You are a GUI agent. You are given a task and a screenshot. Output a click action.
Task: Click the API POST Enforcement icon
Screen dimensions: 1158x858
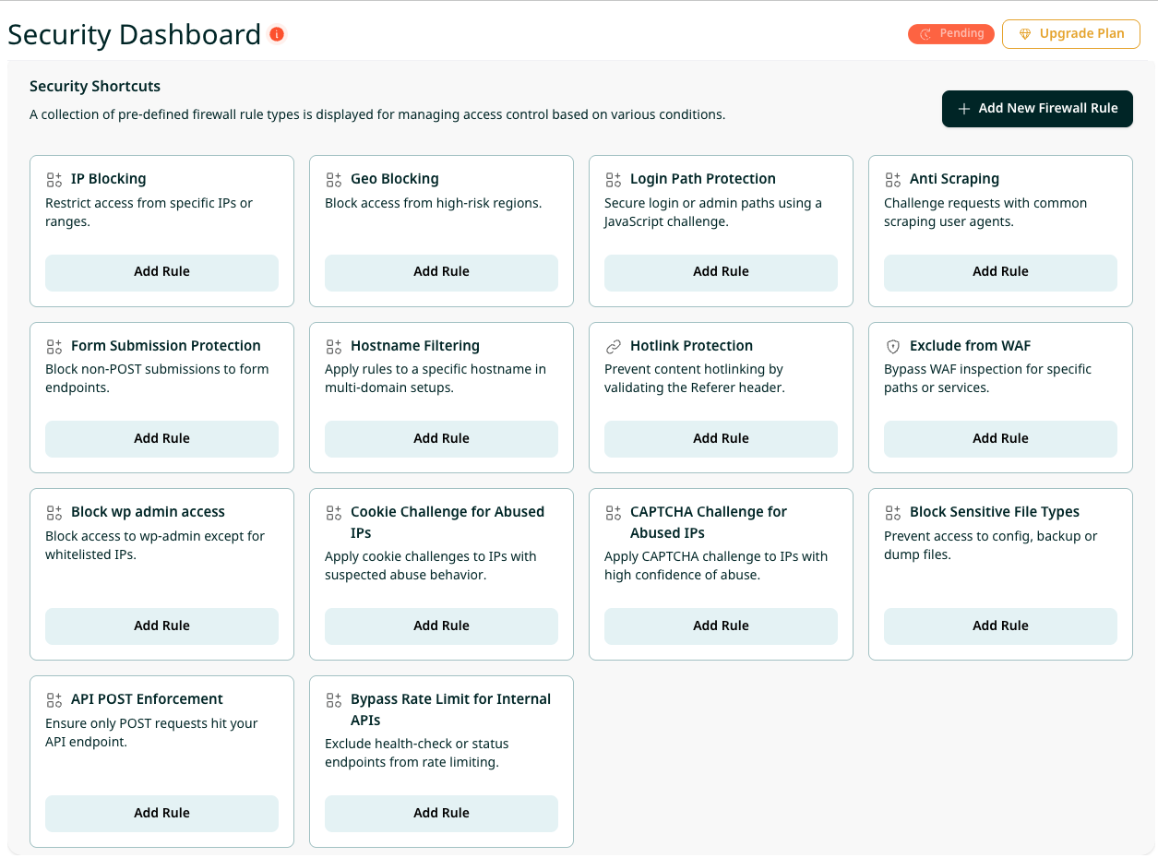54,699
